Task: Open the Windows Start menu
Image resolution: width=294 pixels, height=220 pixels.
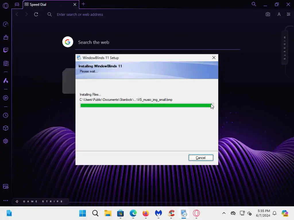Action: coord(82,213)
